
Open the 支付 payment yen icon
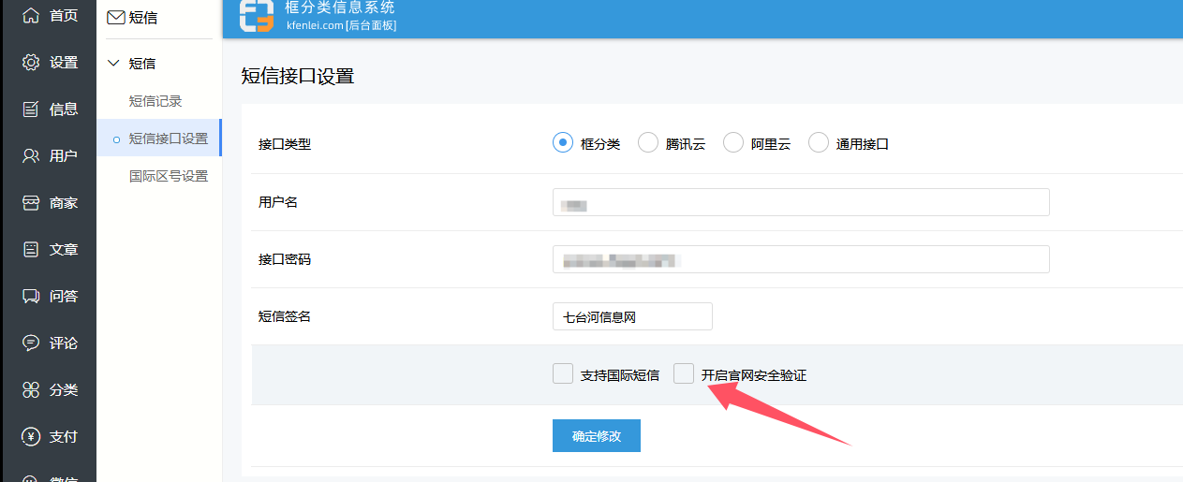pos(31,437)
